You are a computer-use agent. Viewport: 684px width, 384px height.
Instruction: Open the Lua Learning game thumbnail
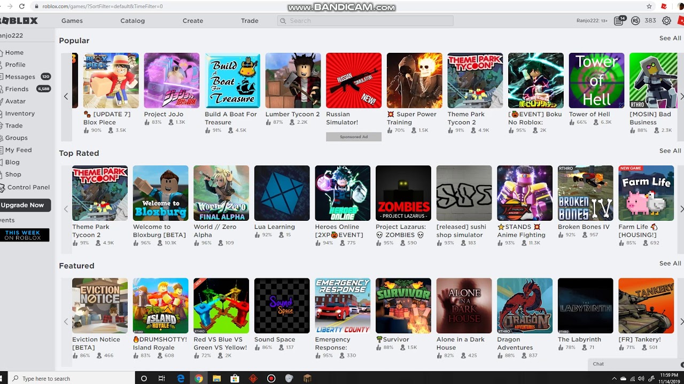click(x=282, y=193)
